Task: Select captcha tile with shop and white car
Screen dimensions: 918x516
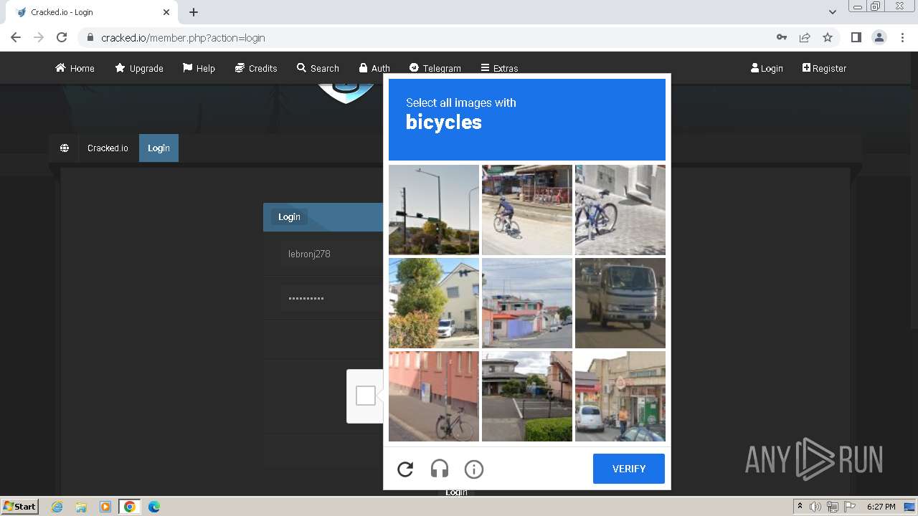Action: [620, 396]
